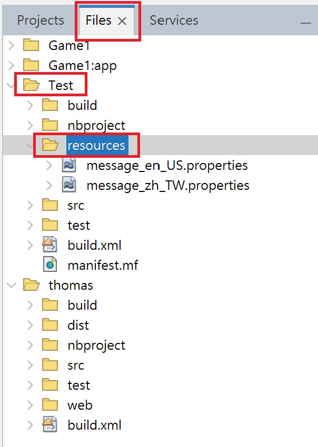Expand the thomas dist folder

(x=31, y=325)
